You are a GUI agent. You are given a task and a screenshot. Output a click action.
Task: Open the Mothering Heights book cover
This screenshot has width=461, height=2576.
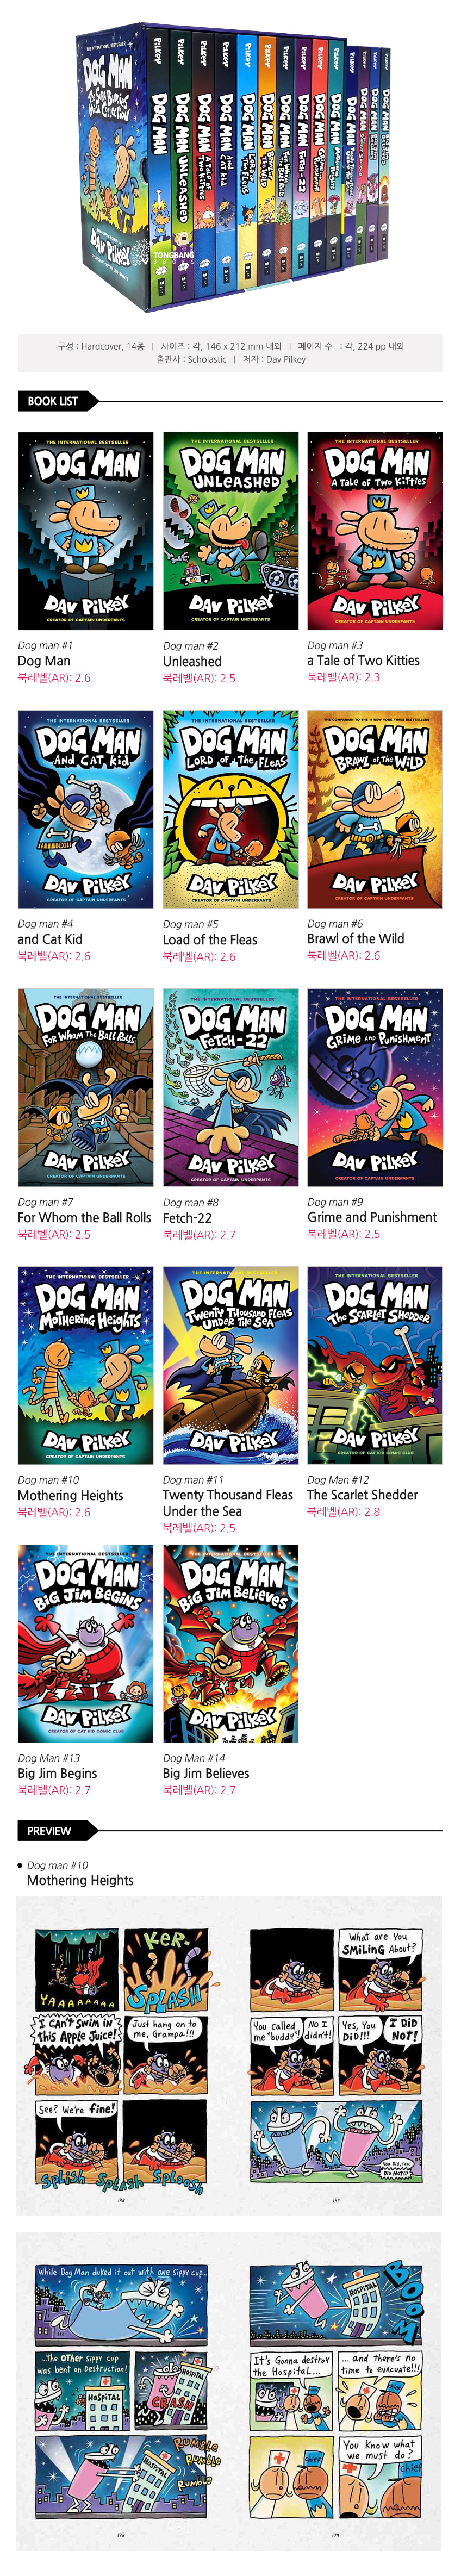click(x=86, y=1365)
